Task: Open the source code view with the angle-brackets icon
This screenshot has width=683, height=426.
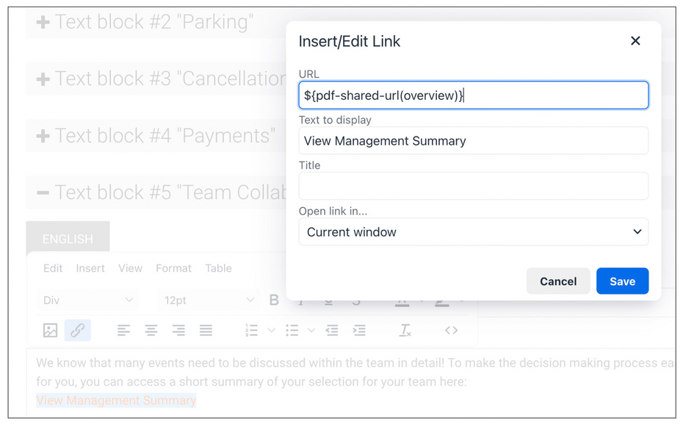Action: (x=451, y=330)
